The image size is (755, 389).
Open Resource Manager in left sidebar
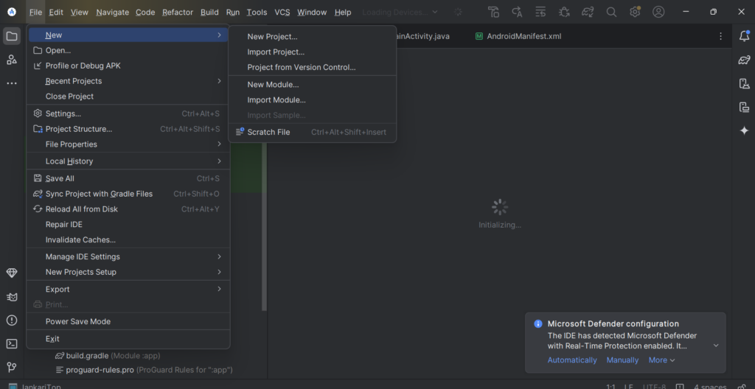click(12, 60)
